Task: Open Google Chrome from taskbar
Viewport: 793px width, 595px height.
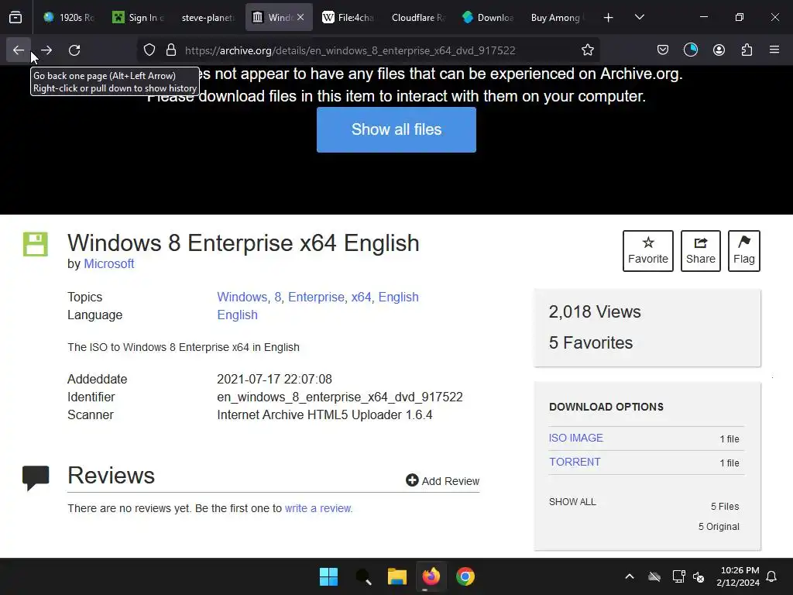Action: coord(465,576)
